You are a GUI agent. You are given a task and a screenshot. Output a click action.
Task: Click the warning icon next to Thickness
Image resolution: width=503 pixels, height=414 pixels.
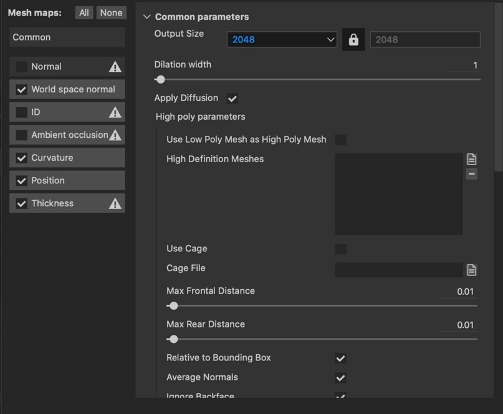115,204
